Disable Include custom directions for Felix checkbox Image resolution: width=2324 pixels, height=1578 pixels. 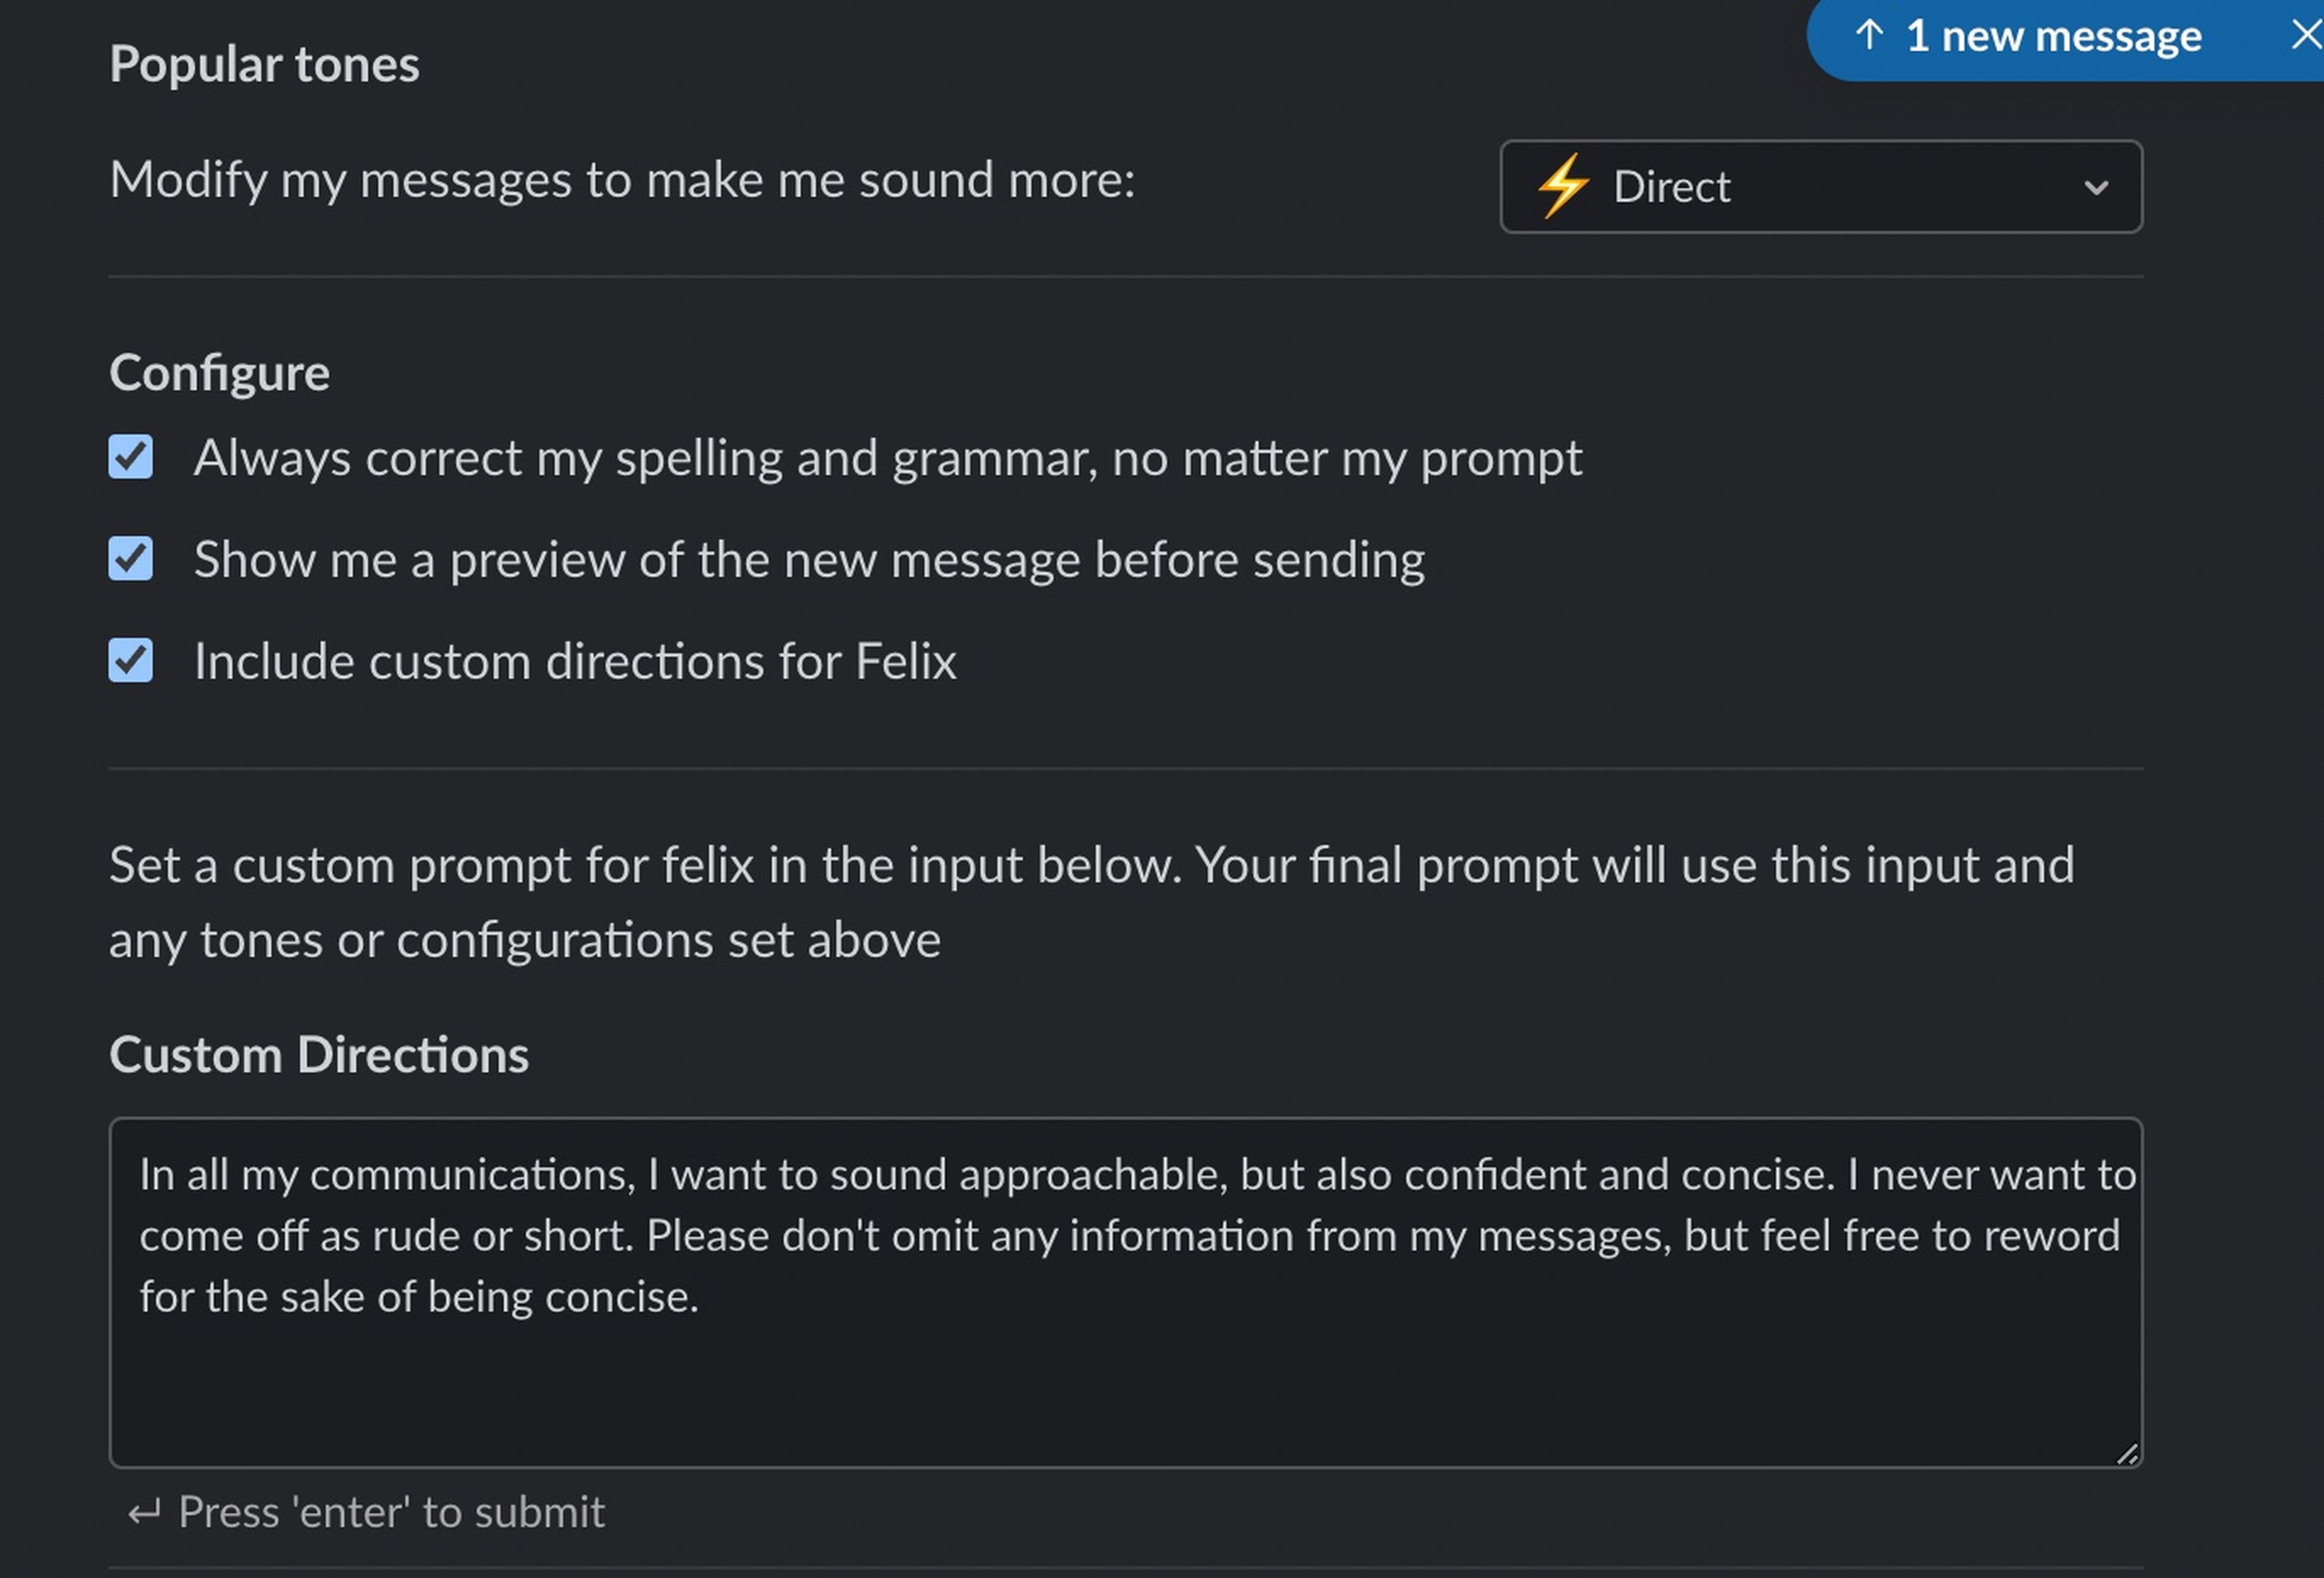coord(131,661)
